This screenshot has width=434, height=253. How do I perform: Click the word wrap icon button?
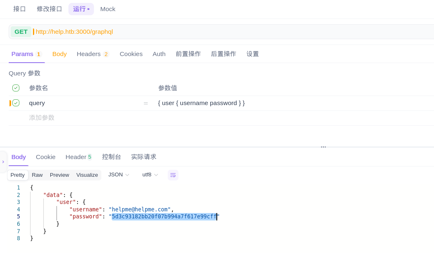tap(173, 175)
